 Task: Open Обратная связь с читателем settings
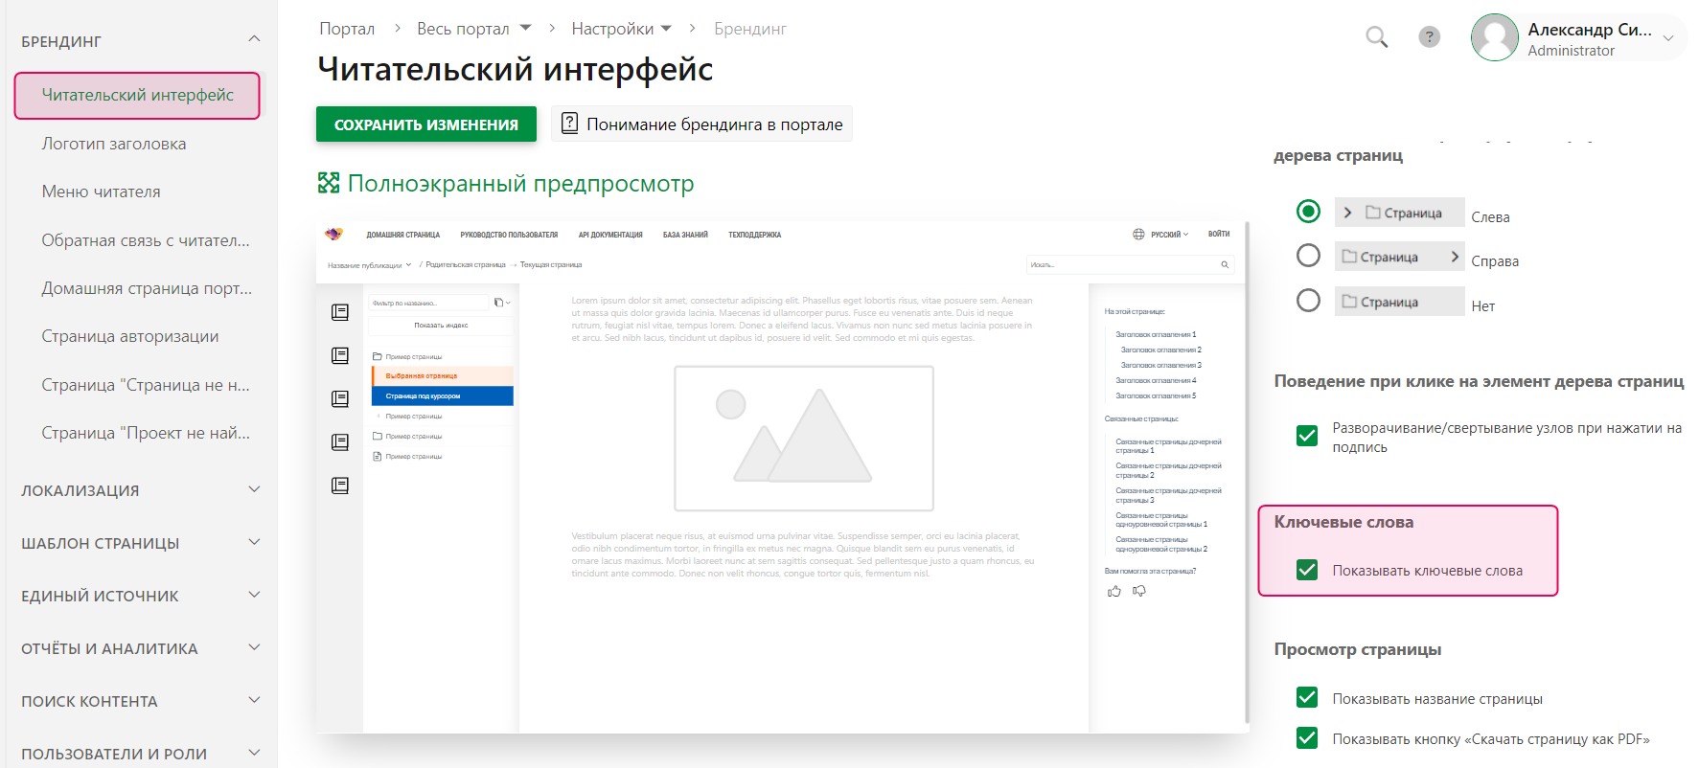146,240
